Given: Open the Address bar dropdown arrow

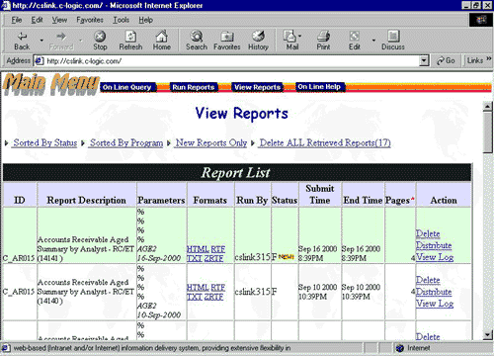Looking at the screenshot, I should 424,60.
